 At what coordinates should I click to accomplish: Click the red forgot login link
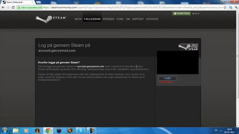[x=165, y=82]
